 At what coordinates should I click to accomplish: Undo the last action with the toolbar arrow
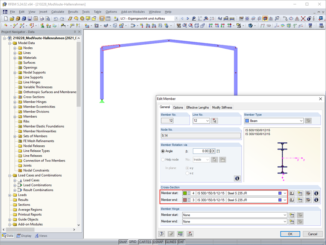[x=56, y=18]
